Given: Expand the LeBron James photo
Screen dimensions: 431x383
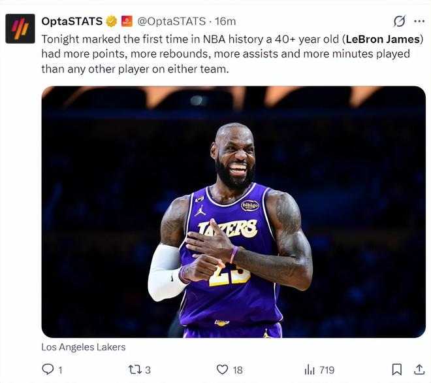Looking at the screenshot, I should [233, 212].
